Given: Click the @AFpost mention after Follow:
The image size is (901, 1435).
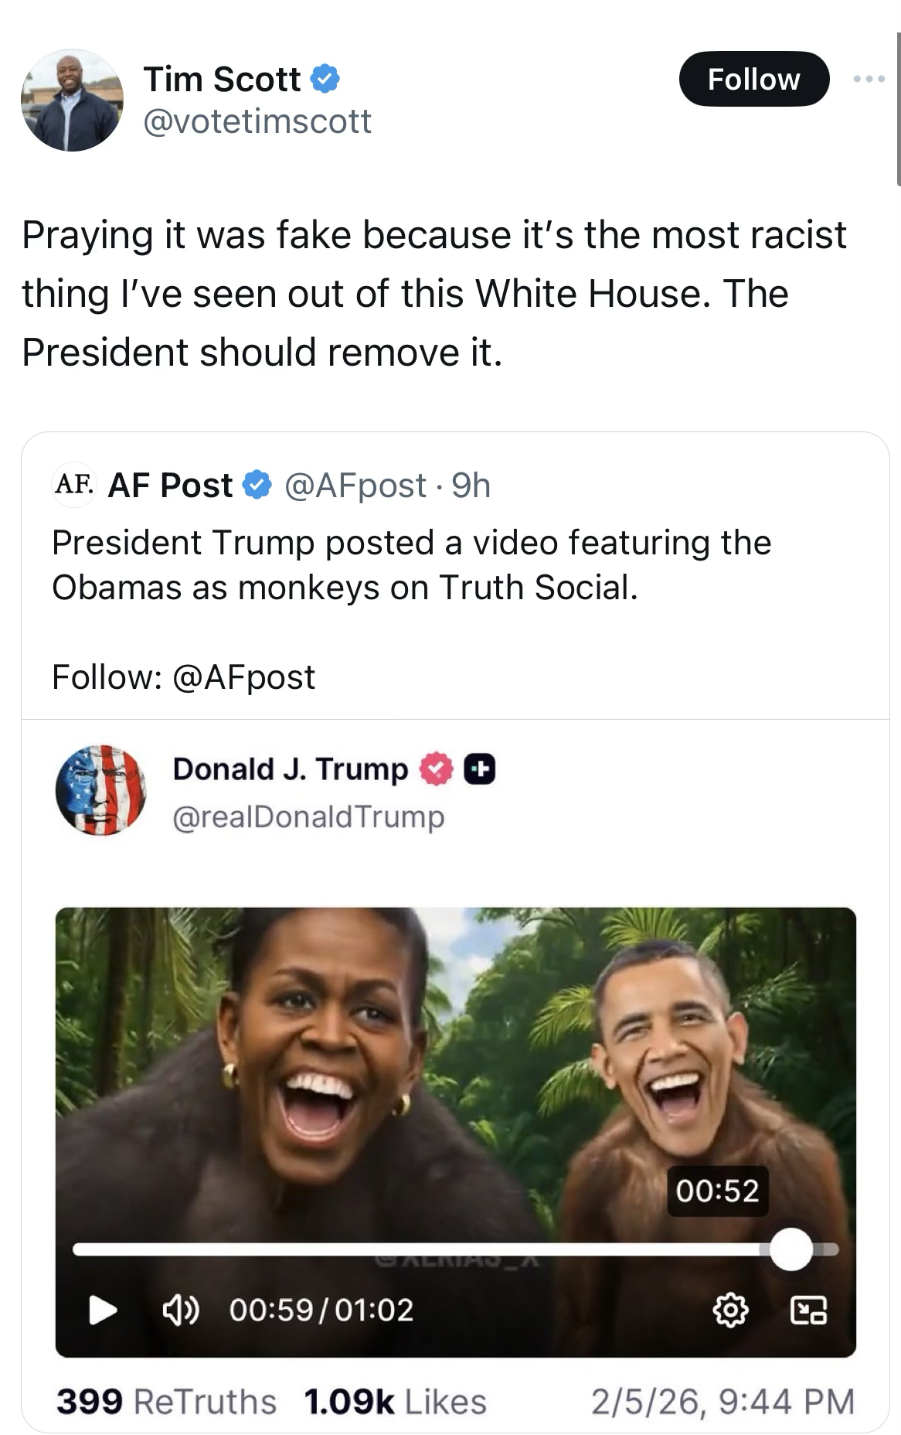Looking at the screenshot, I should tap(243, 677).
